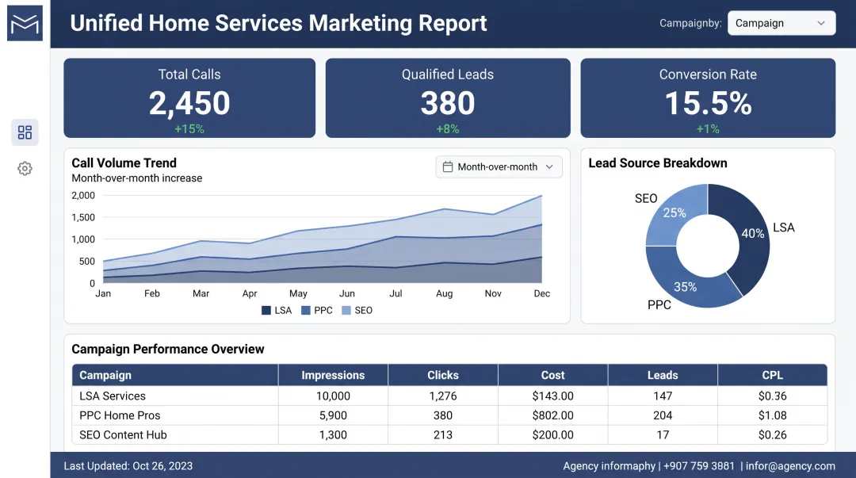Click the Unified Home Services Marketing Report title
856x478 pixels.
click(x=278, y=24)
